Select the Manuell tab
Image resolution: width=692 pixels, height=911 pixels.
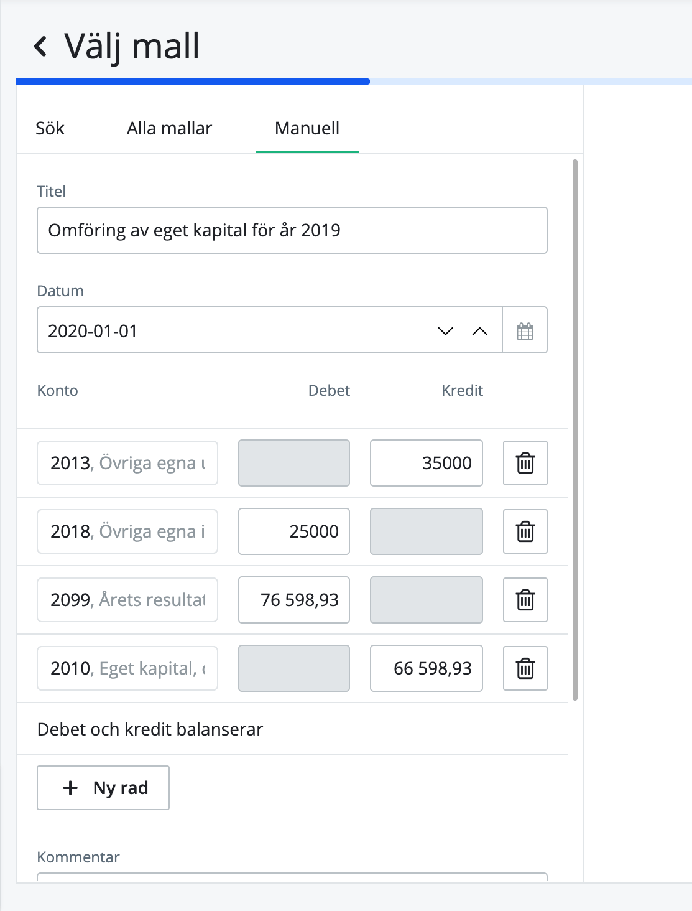(x=307, y=128)
